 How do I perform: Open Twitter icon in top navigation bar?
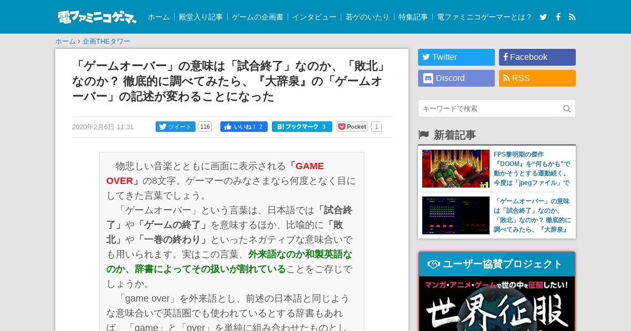click(x=543, y=17)
